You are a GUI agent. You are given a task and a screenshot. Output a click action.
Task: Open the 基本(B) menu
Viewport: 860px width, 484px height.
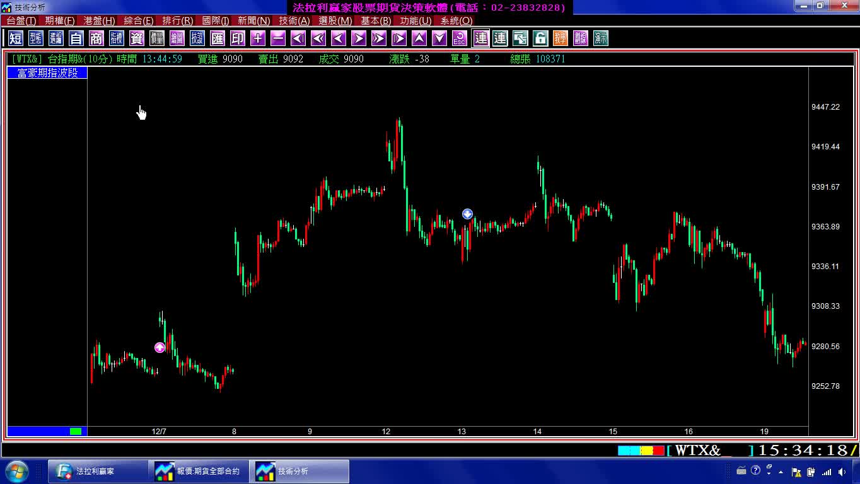(376, 21)
